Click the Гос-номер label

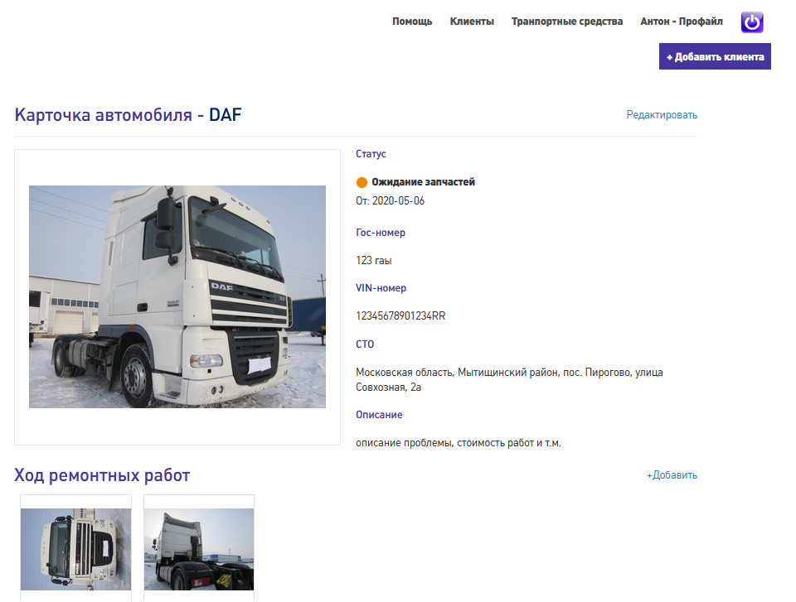pos(381,233)
